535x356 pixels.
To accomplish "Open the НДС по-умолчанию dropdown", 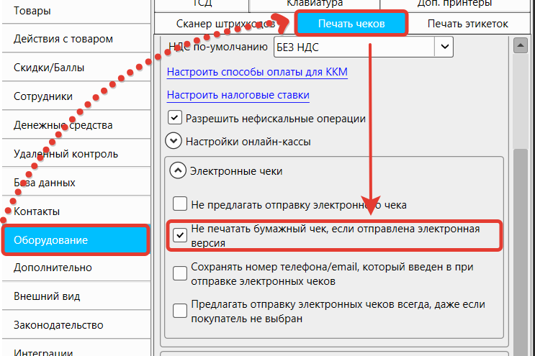I will 444,47.
